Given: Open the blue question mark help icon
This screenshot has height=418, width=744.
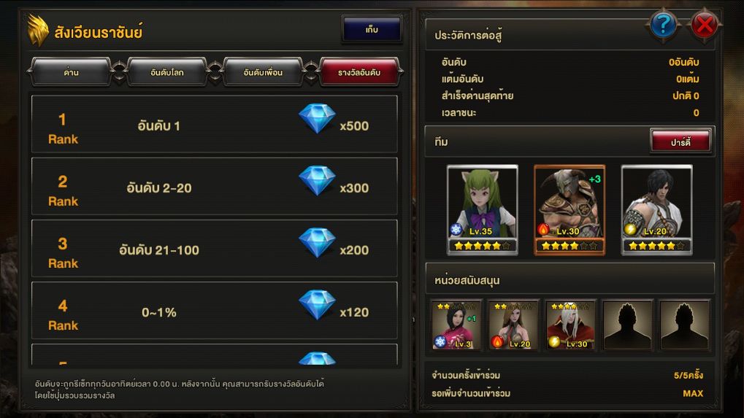Looking at the screenshot, I should coord(663,24).
